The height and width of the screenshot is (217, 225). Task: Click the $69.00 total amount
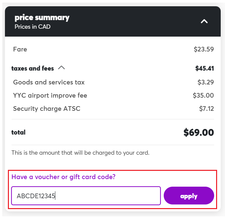[x=199, y=133]
